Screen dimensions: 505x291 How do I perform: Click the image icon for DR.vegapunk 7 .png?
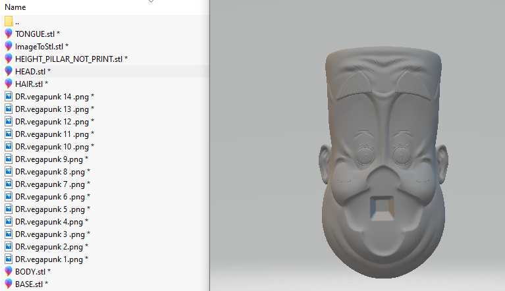pyautogui.click(x=9, y=184)
